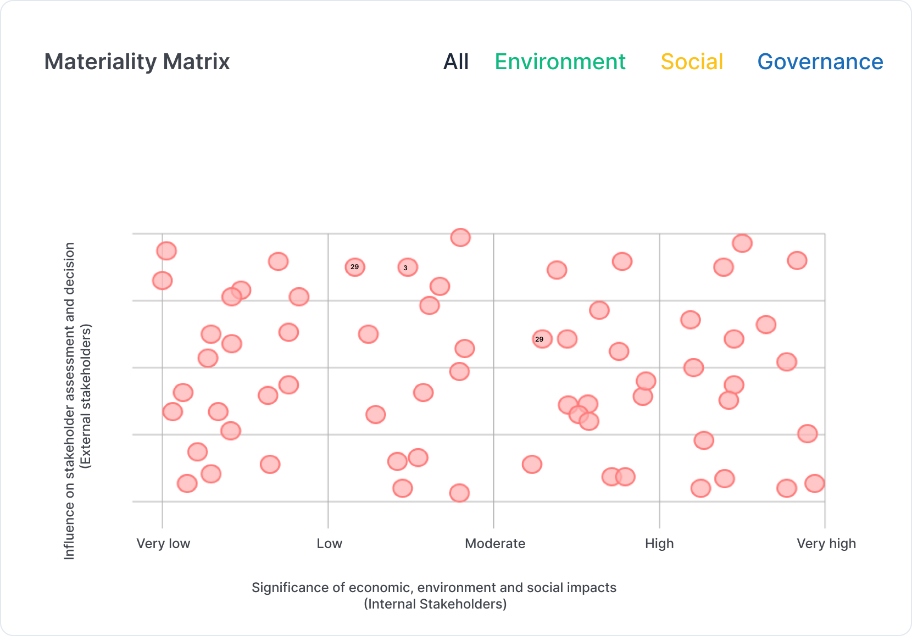Select the highest bubble past the High gridline

(x=742, y=243)
